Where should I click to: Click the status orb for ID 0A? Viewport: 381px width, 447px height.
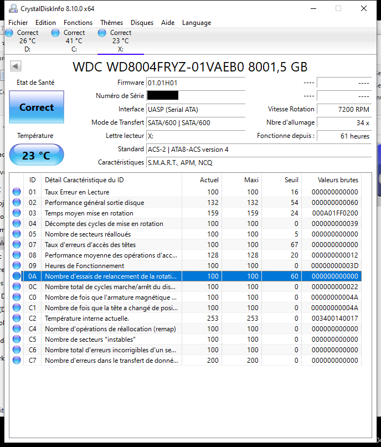pos(17,276)
